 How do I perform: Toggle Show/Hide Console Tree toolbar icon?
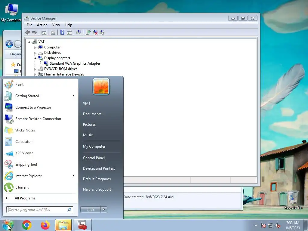click(x=44, y=32)
